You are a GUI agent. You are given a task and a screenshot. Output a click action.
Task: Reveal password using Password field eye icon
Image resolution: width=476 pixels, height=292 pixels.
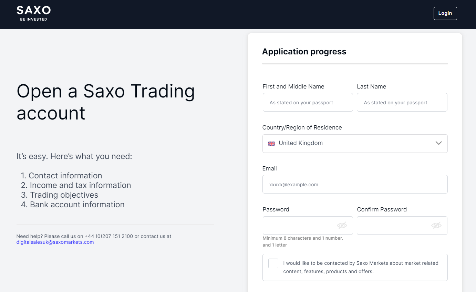342,226
